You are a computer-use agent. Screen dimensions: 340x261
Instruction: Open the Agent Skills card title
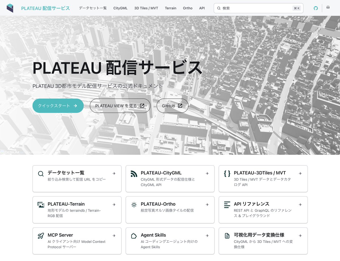[x=153, y=235]
